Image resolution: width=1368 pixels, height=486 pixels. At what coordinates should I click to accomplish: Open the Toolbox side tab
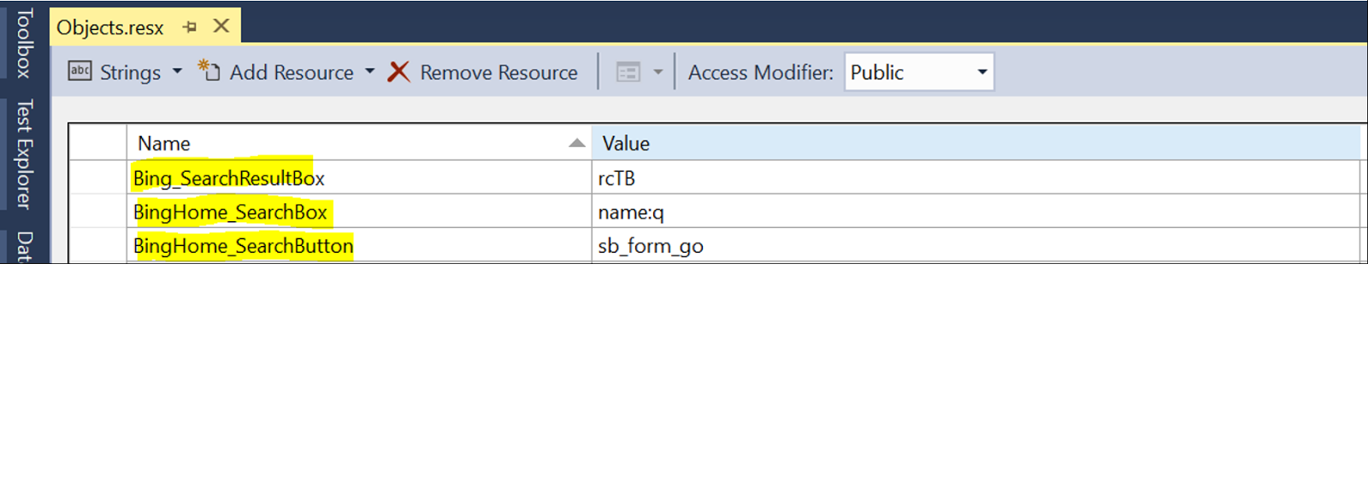pyautogui.click(x=24, y=43)
